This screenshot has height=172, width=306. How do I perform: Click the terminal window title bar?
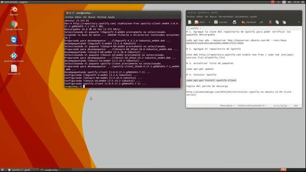122,13
